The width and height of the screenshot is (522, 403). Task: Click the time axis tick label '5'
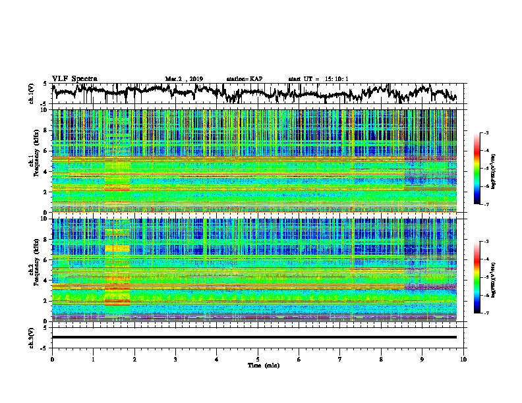[x=258, y=360]
